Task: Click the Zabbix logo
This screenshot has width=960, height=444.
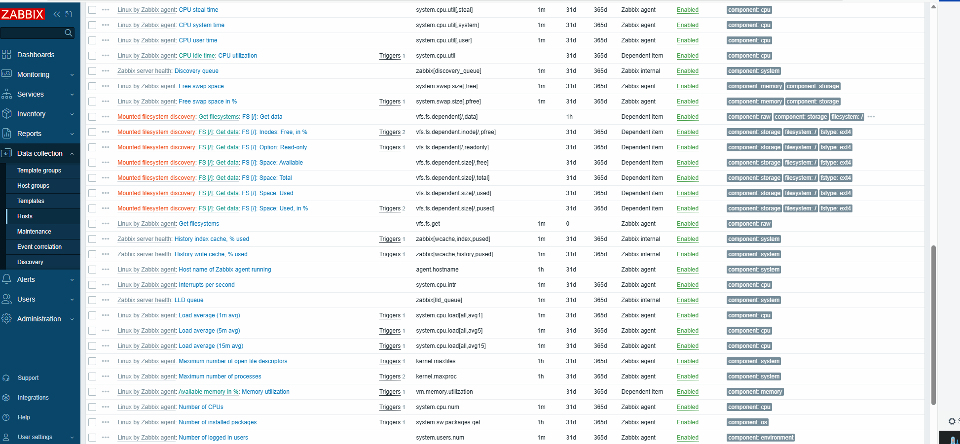Action: point(23,14)
